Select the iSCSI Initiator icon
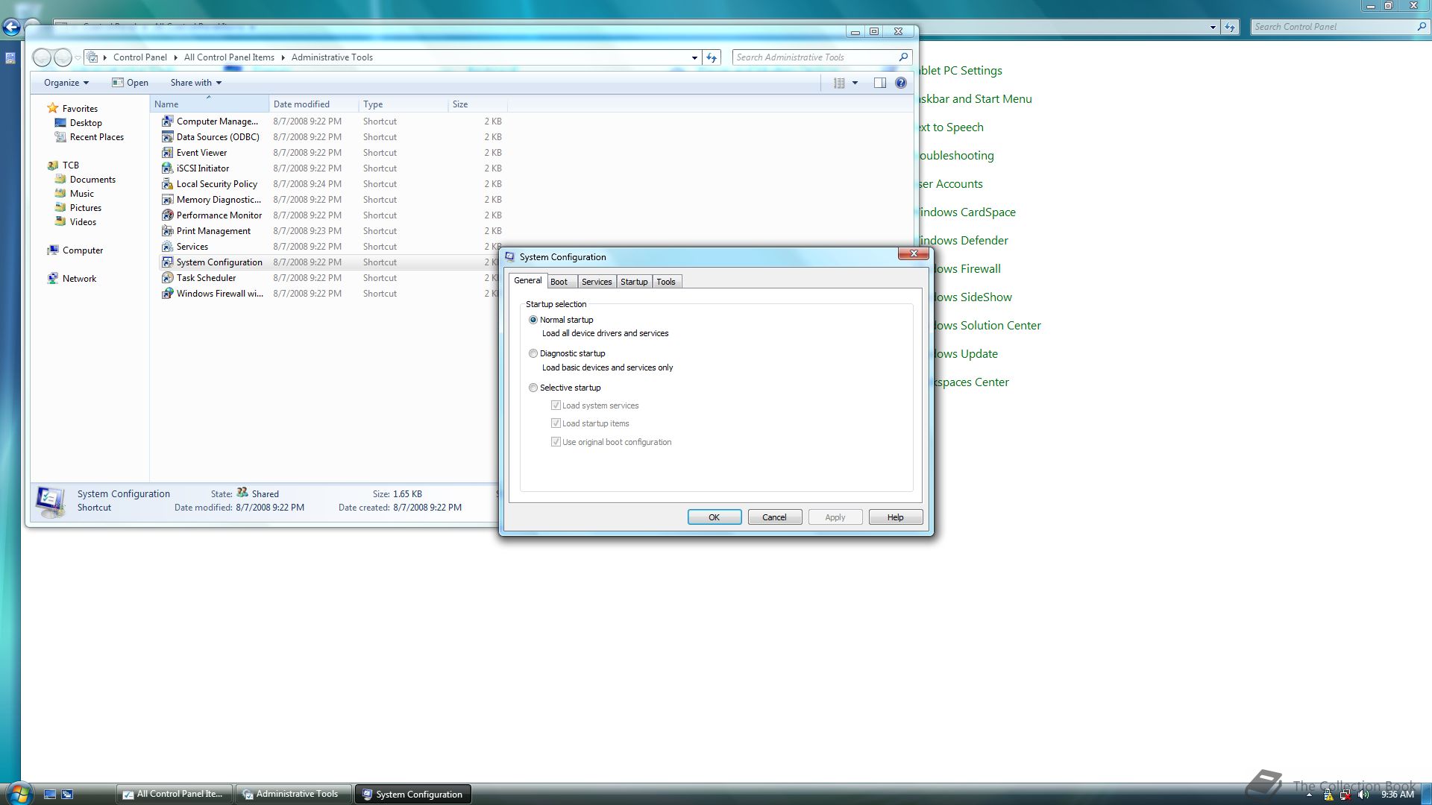The width and height of the screenshot is (1432, 805). tap(168, 168)
